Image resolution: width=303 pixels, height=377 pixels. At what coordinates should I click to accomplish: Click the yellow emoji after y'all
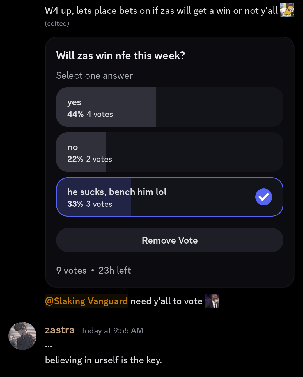(x=287, y=10)
